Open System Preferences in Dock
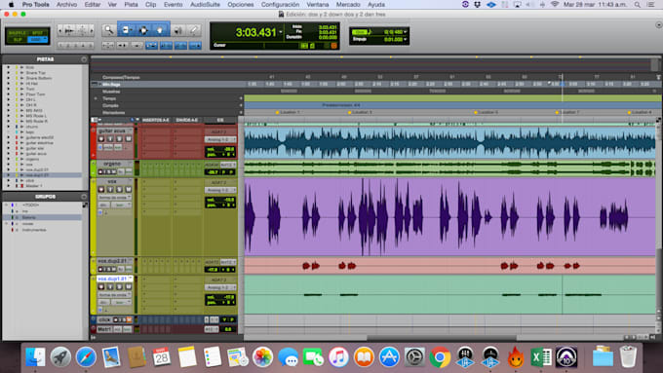This screenshot has width=663, height=373. (414, 357)
